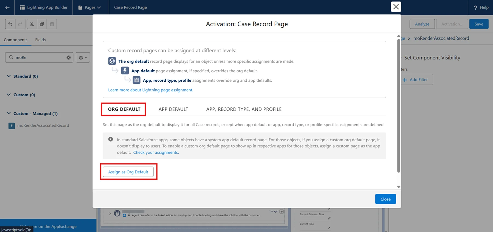Click the Close button in dialog footer
The height and width of the screenshot is (232, 493).
385,199
